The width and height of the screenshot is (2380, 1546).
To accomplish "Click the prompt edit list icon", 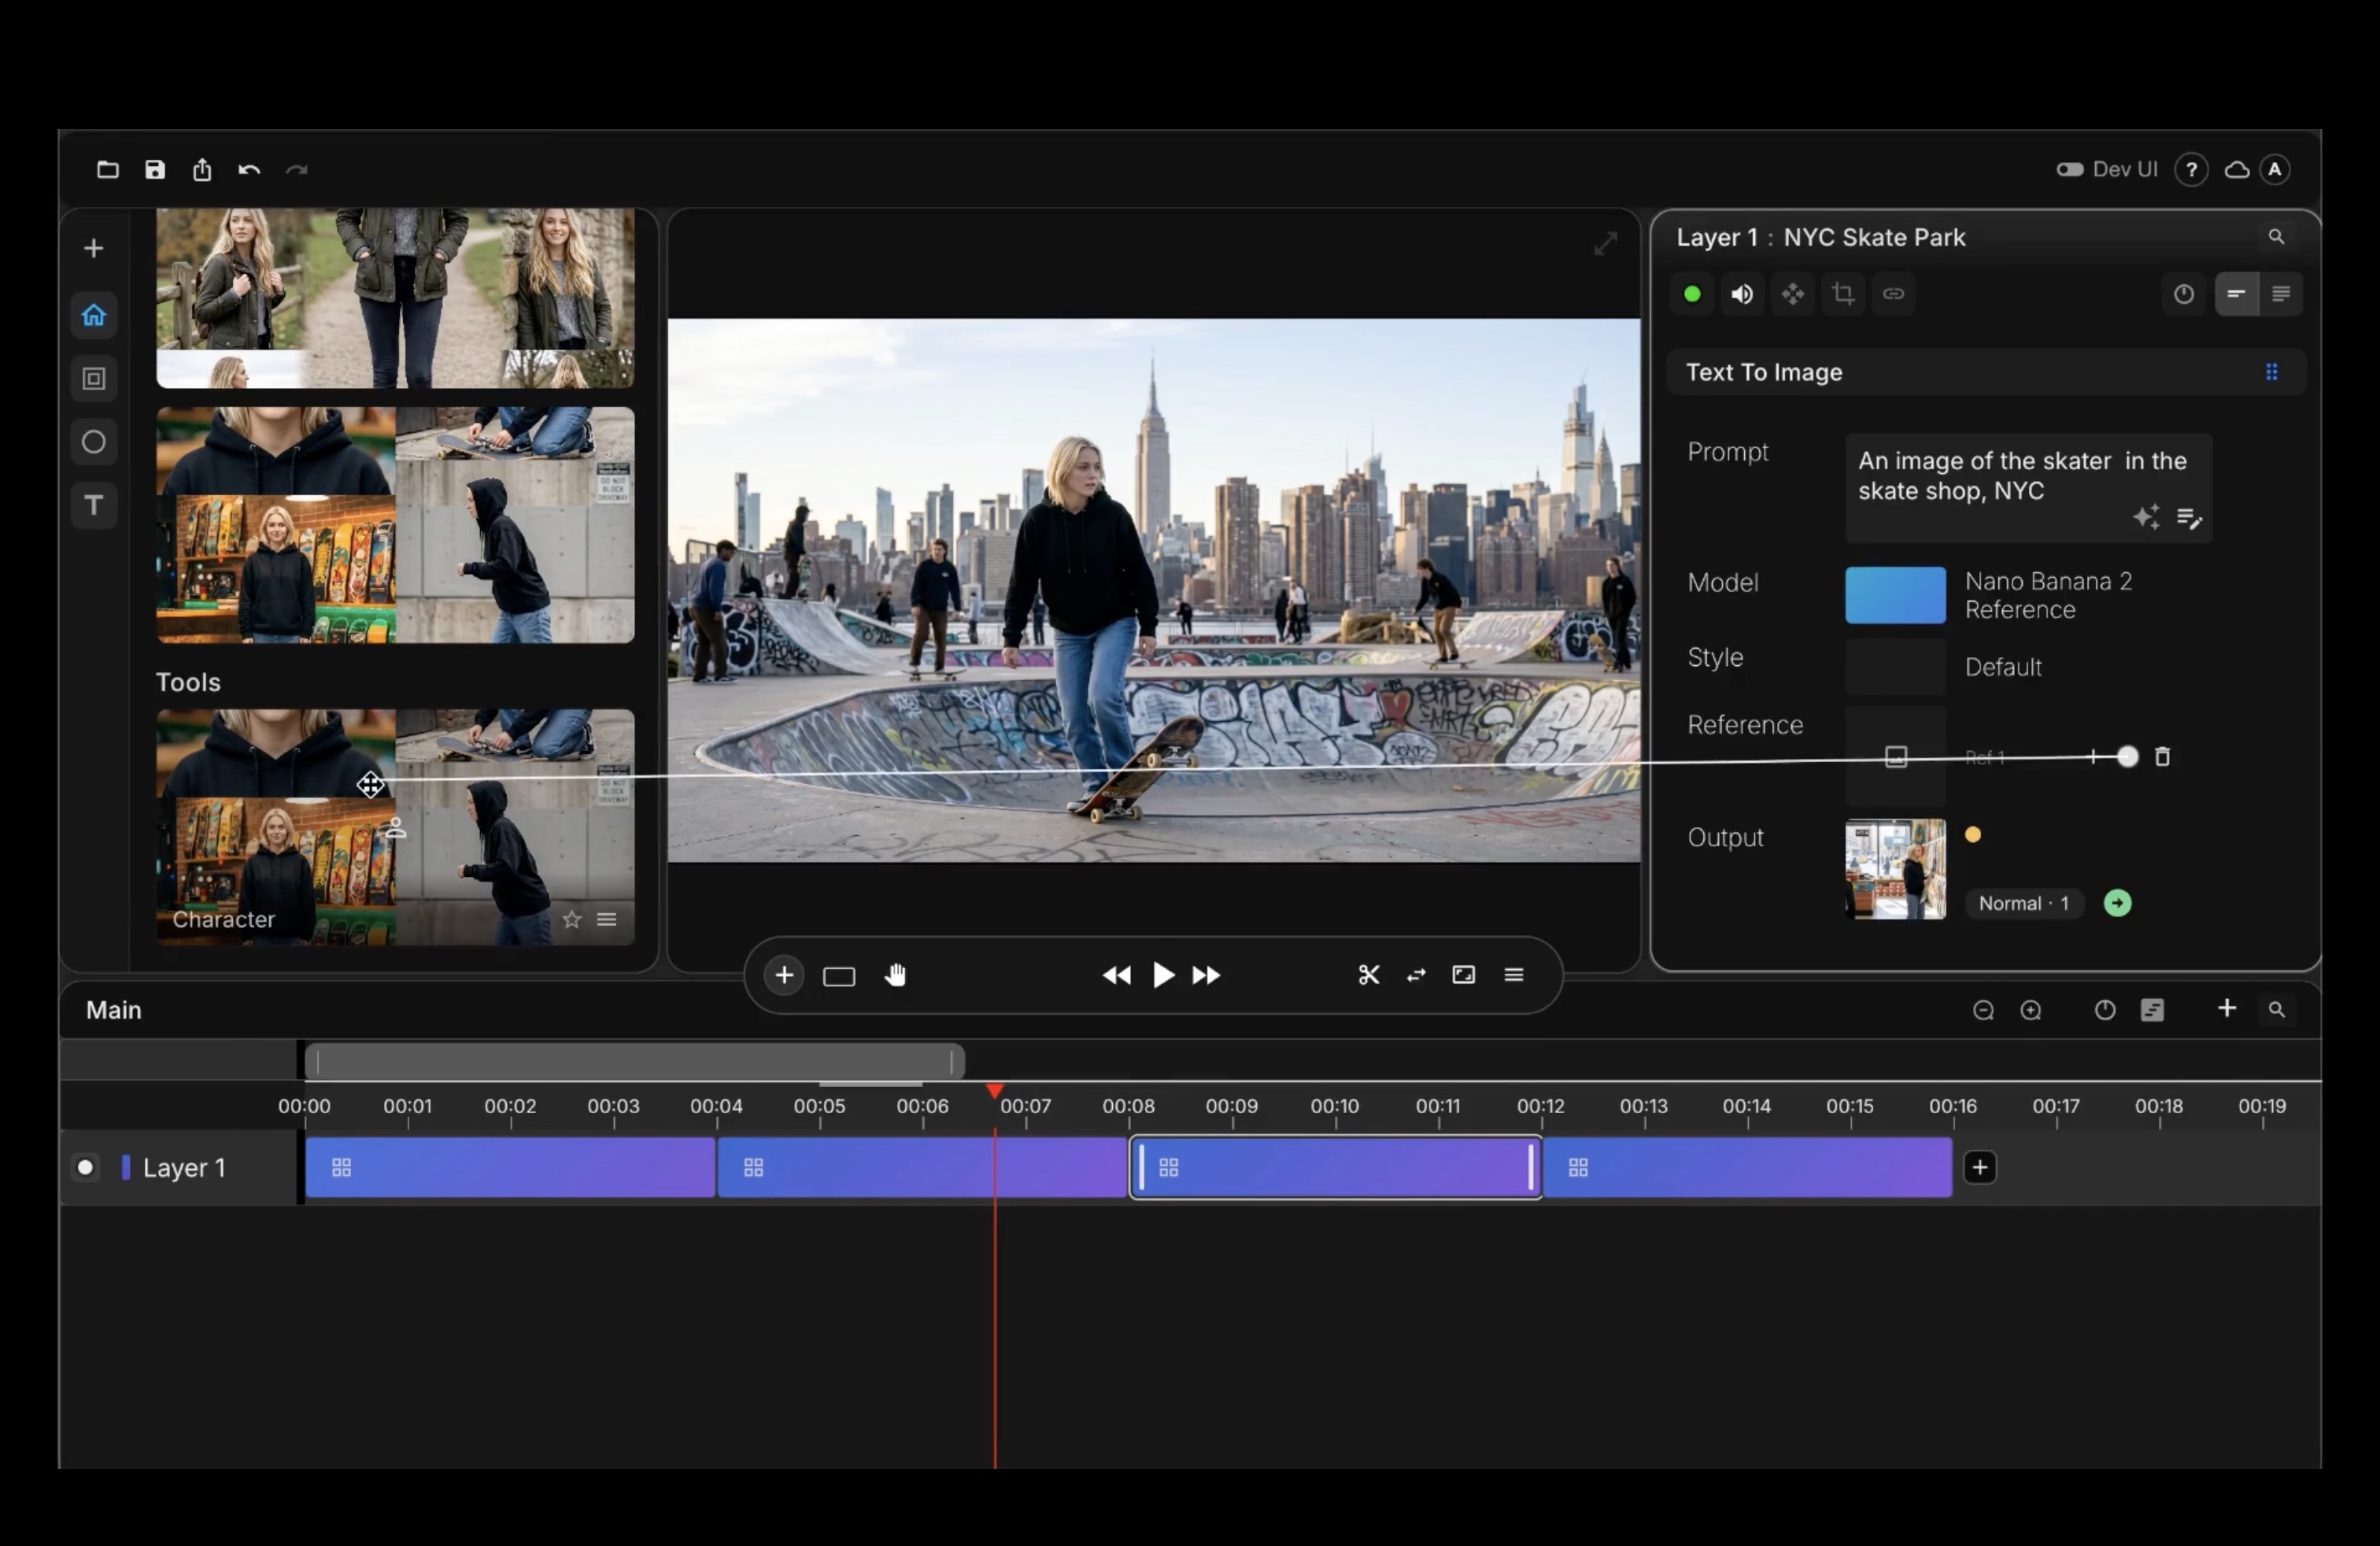I will point(2189,518).
